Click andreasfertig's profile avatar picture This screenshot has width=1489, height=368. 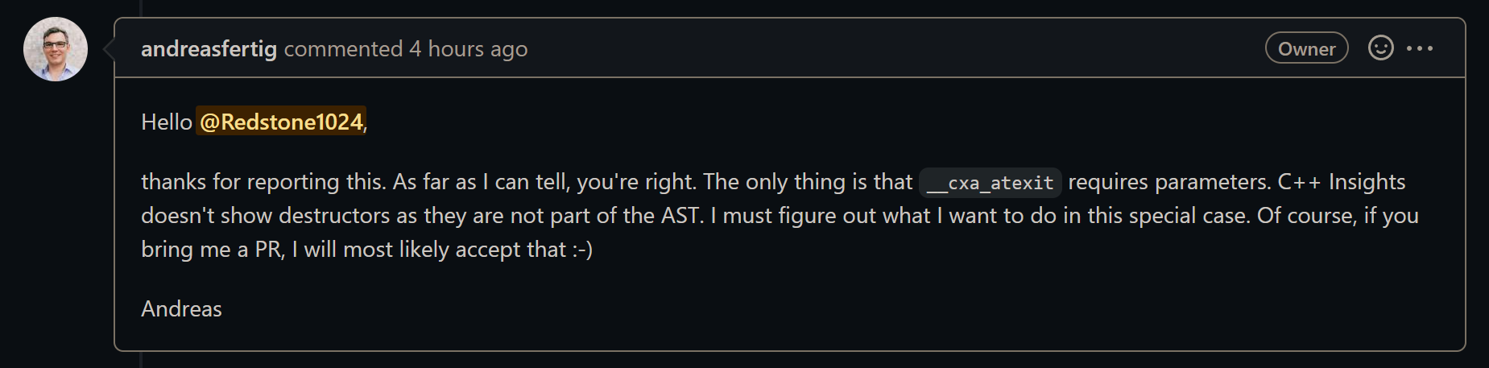pyautogui.click(x=56, y=49)
